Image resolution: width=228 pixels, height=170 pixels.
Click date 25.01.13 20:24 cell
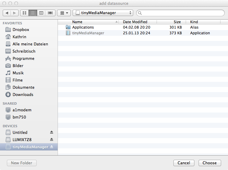136,33
